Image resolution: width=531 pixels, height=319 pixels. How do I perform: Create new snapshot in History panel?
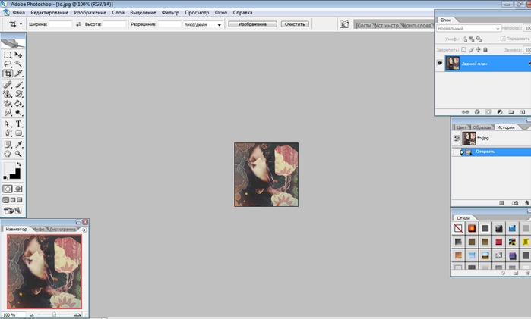point(515,203)
